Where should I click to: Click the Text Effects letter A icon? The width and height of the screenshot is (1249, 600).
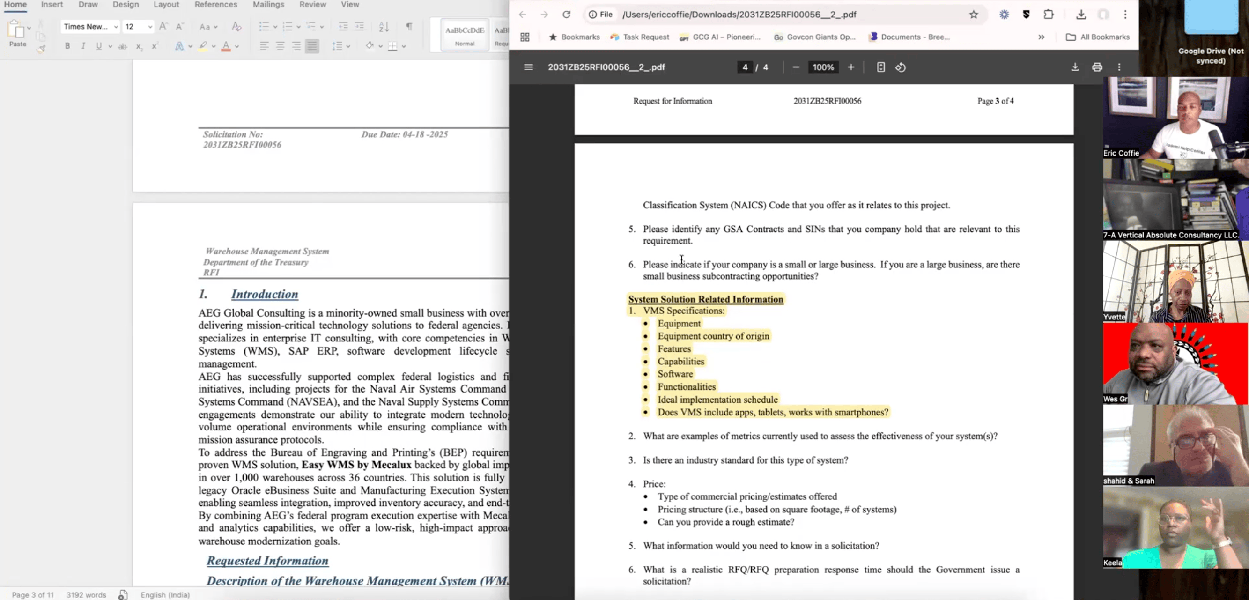click(179, 46)
